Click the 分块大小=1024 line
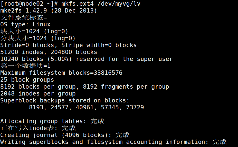 point(38,38)
